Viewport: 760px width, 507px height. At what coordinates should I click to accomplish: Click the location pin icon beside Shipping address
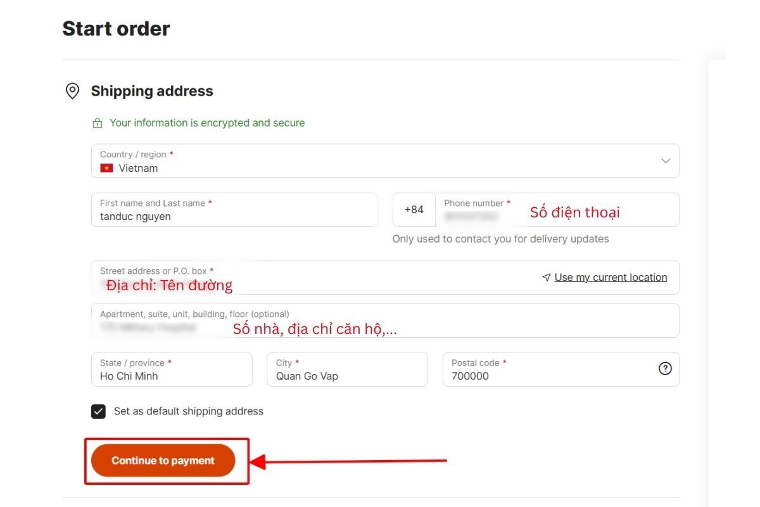click(73, 91)
